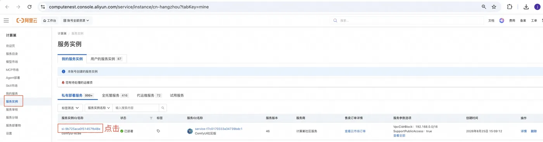Click the zoom magnifier icon in address bar
This screenshot has height=142, width=543.
click(484, 7)
